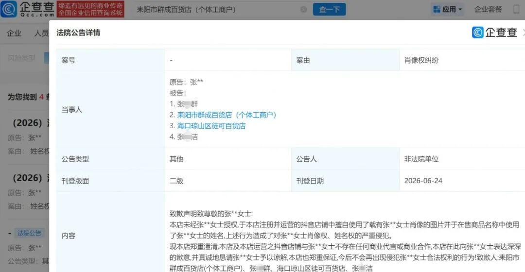Click the 查一下 search button
The height and width of the screenshot is (272, 525).
(x=329, y=9)
